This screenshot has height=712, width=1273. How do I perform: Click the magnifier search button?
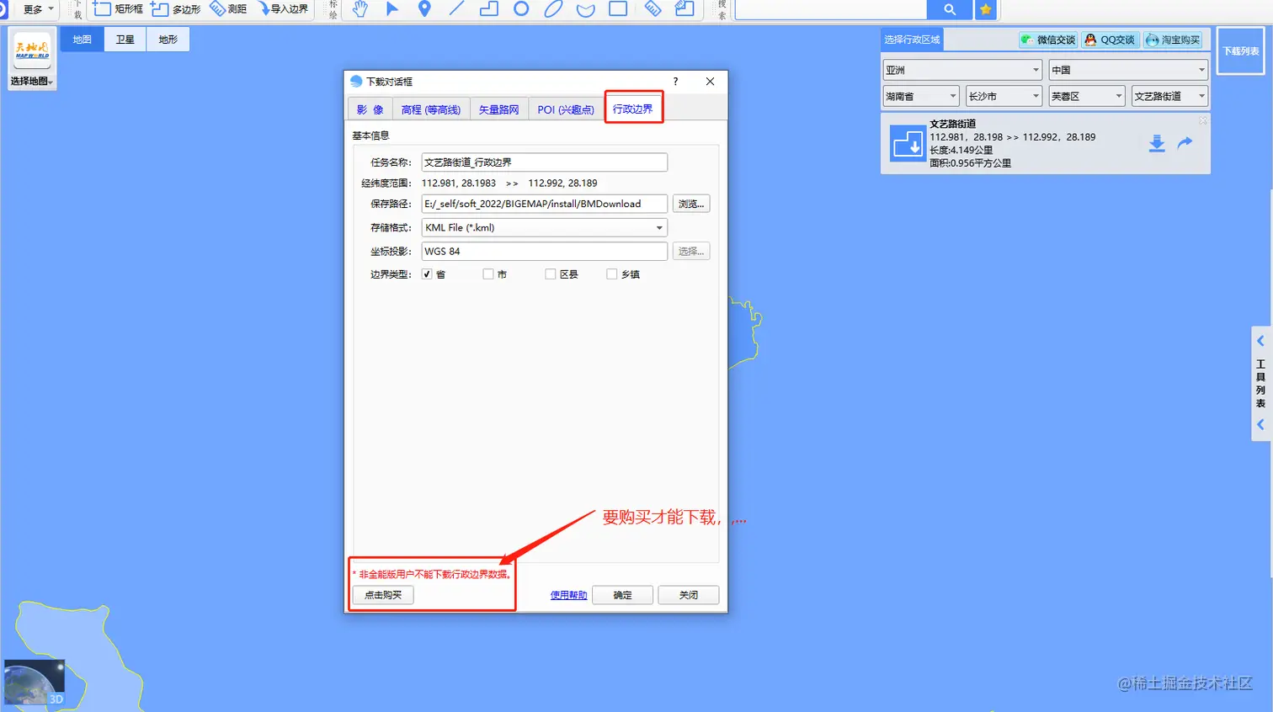950,9
